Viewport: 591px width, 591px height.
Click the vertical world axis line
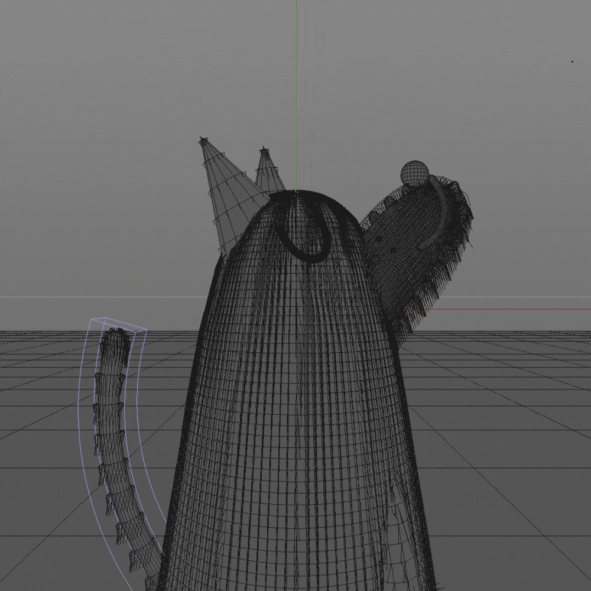[296, 89]
